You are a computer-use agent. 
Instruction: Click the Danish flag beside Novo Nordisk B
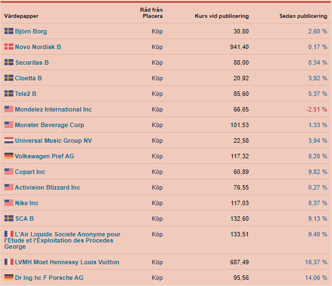[9, 47]
